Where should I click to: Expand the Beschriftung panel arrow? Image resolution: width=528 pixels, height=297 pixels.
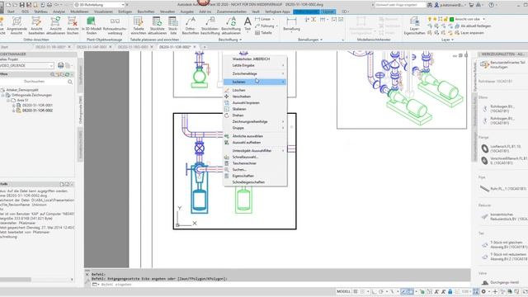click(x=240, y=40)
